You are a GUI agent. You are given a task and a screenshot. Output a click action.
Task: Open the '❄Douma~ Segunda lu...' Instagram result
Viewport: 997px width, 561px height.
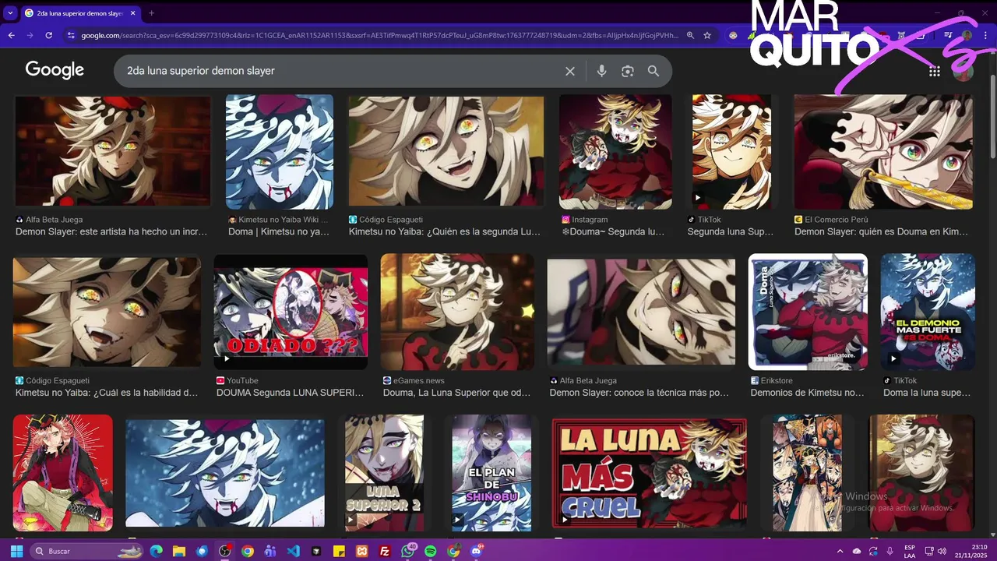click(x=614, y=231)
